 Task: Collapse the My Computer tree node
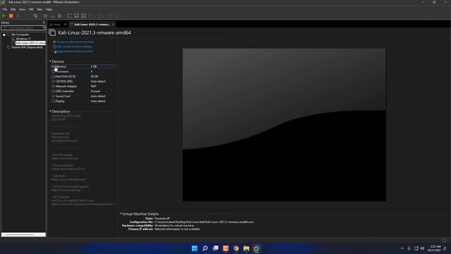[x=4, y=35]
